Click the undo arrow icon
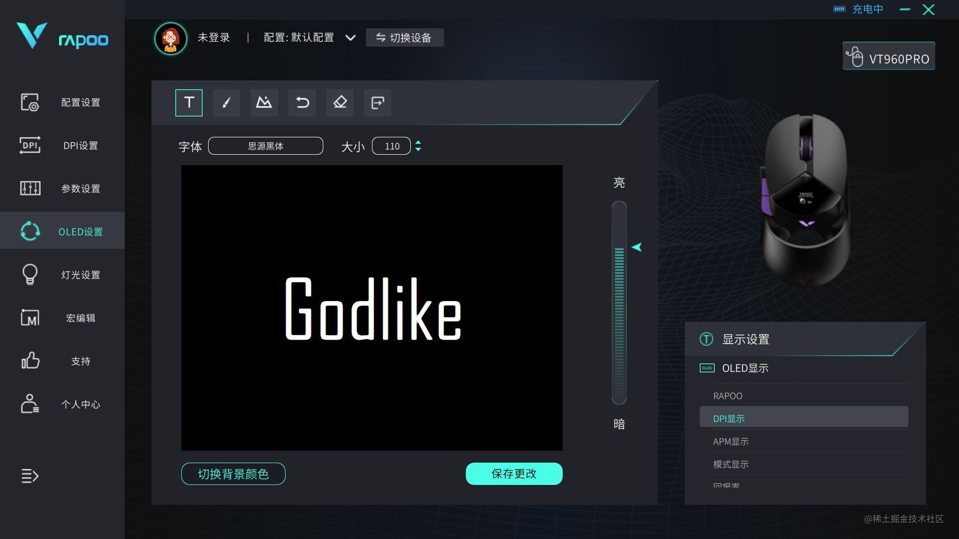 302,103
